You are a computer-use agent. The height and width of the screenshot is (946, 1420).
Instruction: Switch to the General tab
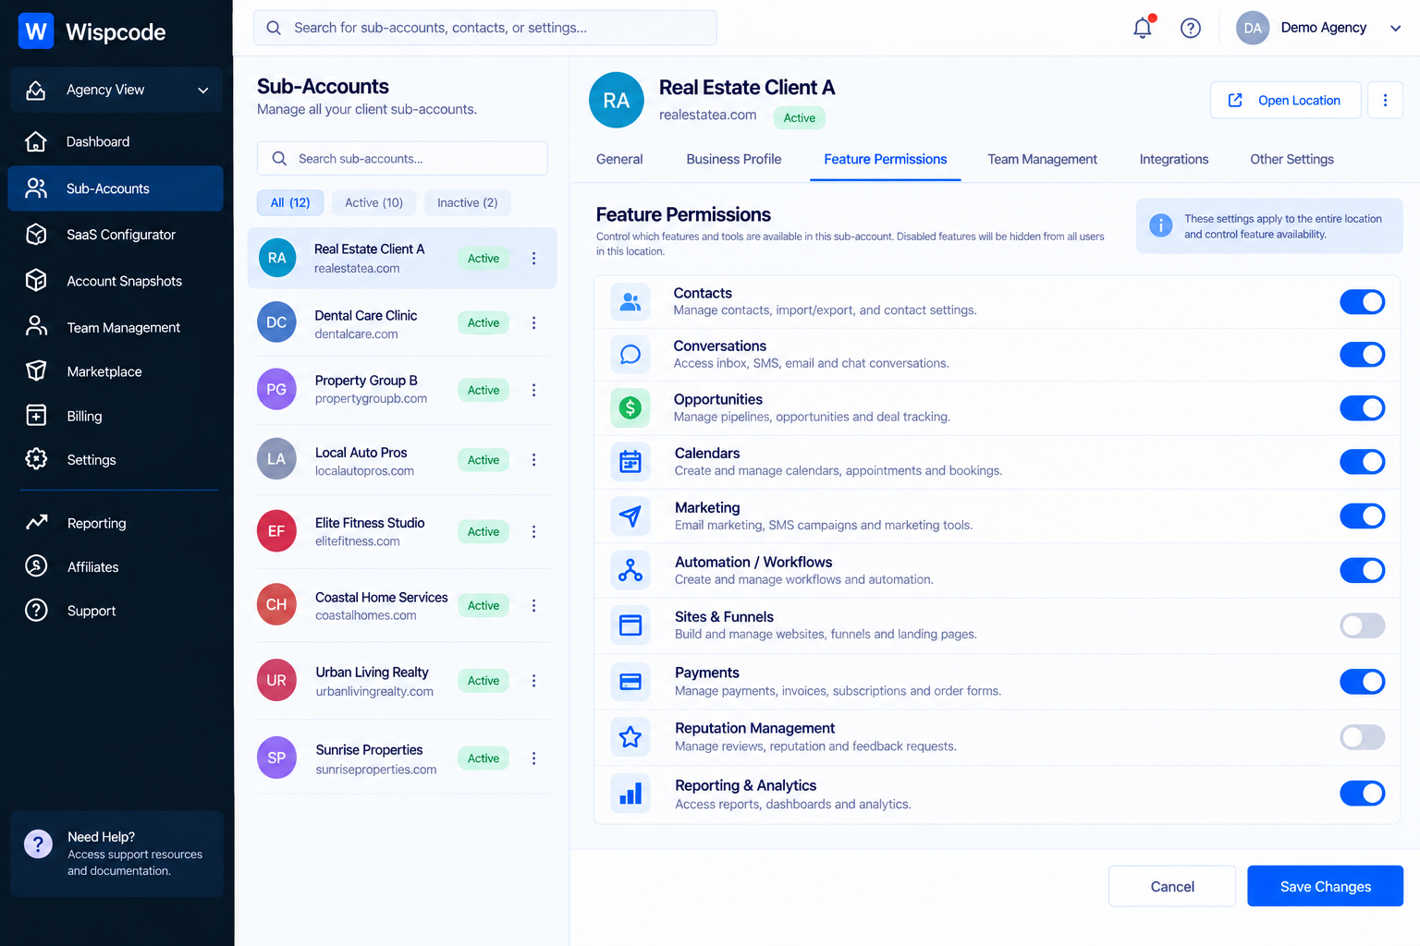[x=619, y=159]
